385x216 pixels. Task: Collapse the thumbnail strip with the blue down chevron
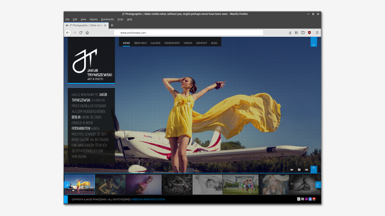[313, 169]
